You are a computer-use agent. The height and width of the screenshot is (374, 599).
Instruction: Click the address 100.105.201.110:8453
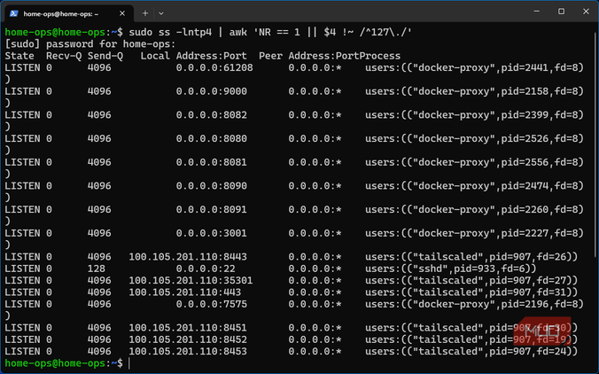click(188, 352)
